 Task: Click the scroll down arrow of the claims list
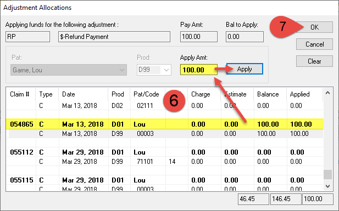pyautogui.click(x=328, y=186)
